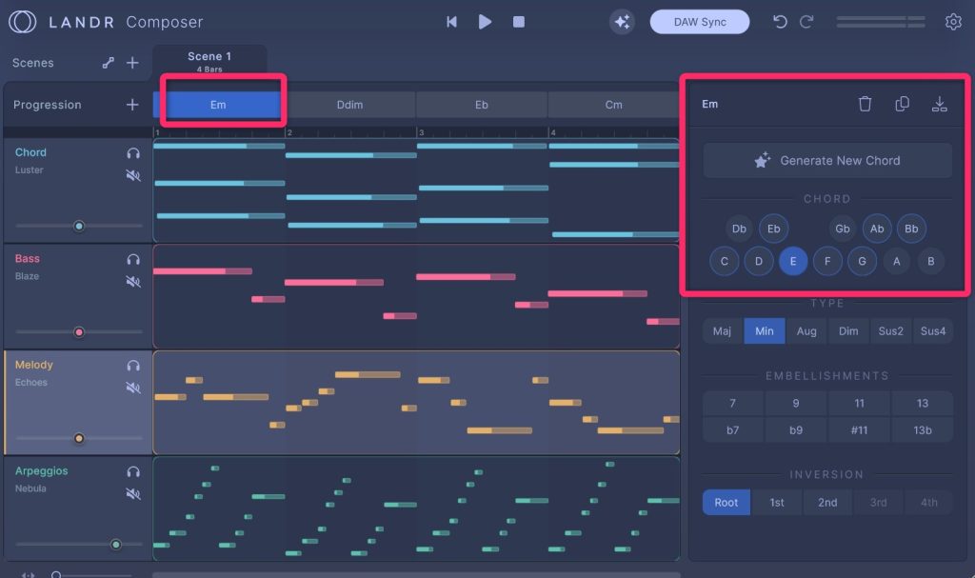Click the redo arrow icon
This screenshot has height=578, width=975.
coord(806,22)
